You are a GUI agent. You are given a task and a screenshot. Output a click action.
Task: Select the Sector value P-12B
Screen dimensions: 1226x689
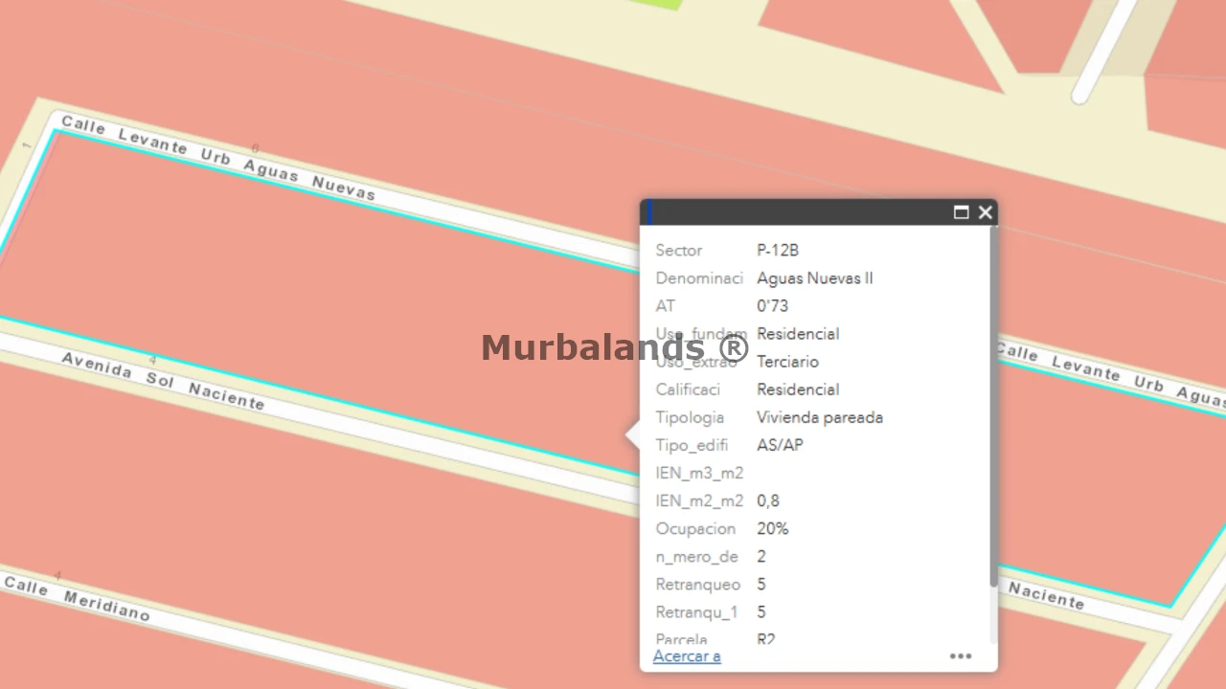(x=778, y=251)
